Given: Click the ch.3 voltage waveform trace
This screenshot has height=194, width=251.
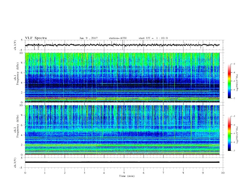Looking at the screenshot, I should [x=122, y=162].
